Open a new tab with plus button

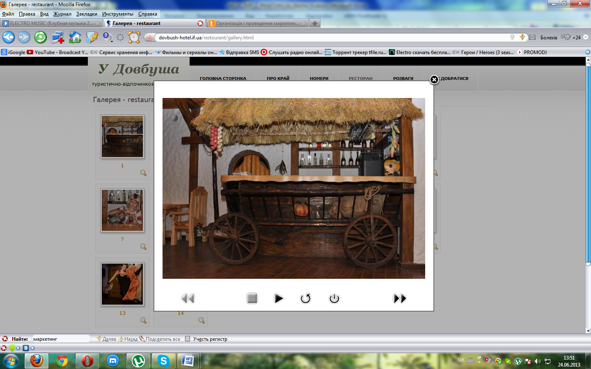(315, 23)
